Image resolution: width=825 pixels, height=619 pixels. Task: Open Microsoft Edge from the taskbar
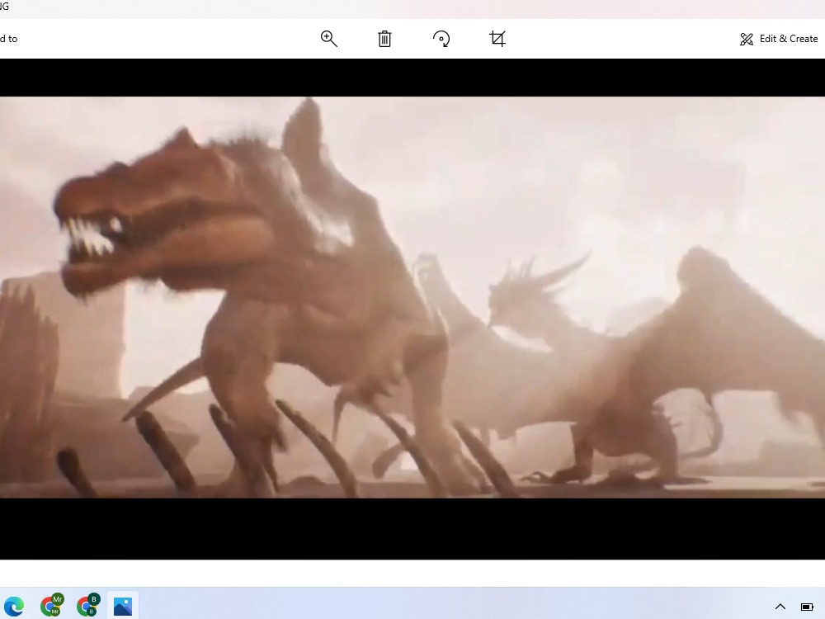pos(14,607)
